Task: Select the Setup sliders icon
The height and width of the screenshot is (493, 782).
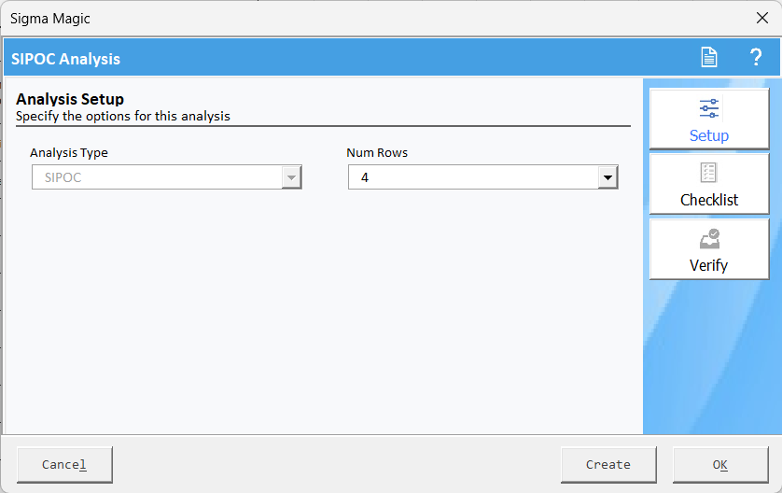Action: coord(708,108)
